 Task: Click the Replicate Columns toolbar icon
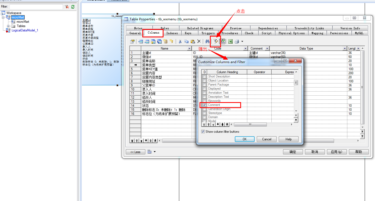159,41
